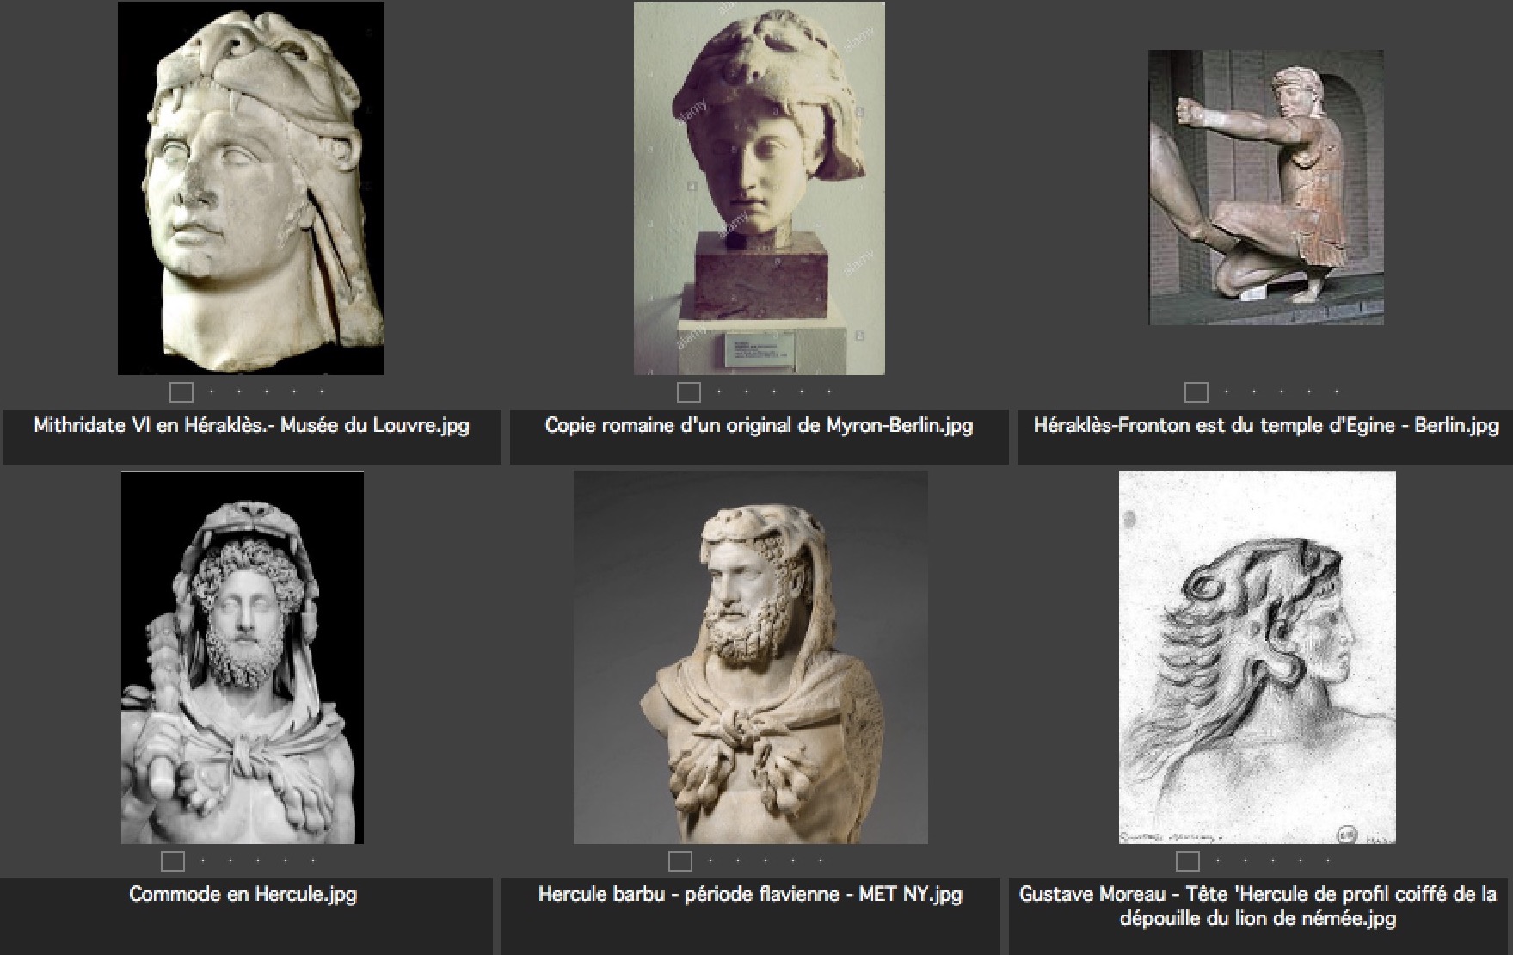Tick the checkbox under the Héraklès-Fronton image
Image resolution: width=1513 pixels, height=955 pixels.
pyautogui.click(x=1196, y=392)
